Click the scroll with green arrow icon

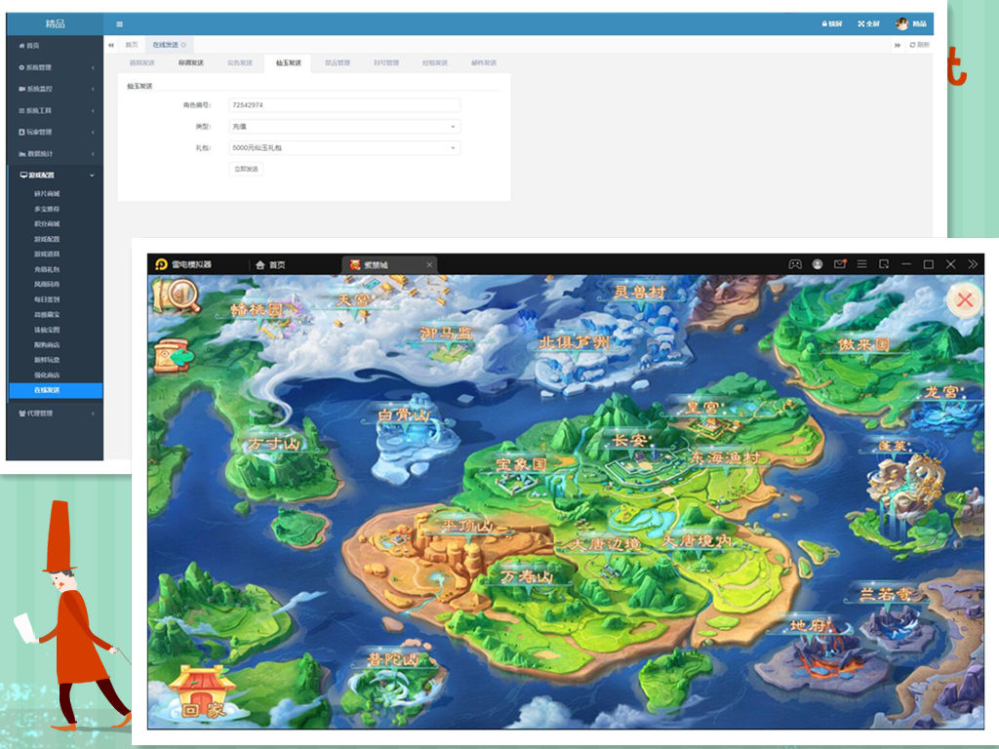coord(174,357)
